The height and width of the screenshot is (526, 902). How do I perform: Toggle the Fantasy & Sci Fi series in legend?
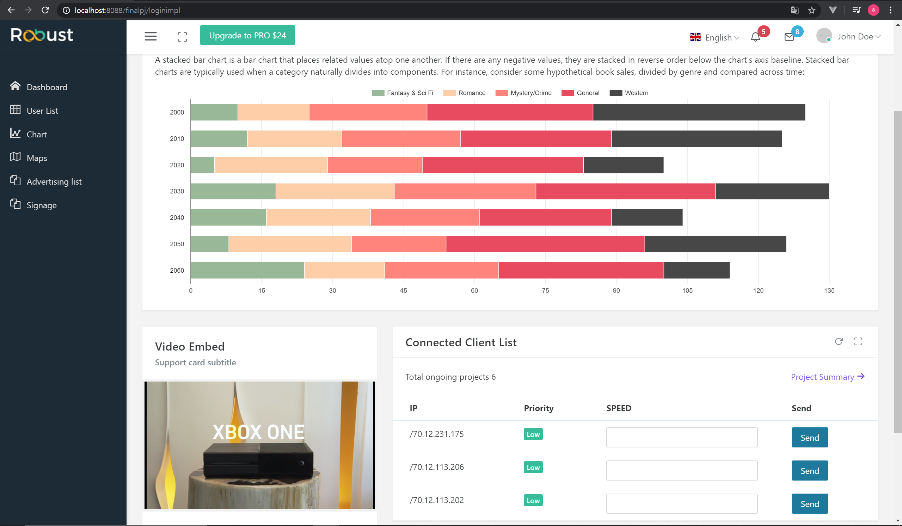pyautogui.click(x=402, y=93)
